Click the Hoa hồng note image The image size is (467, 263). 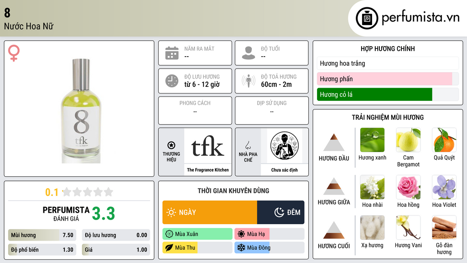point(408,187)
